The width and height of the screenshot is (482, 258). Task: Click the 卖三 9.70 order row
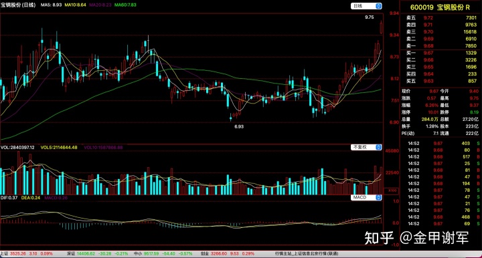coord(441,32)
